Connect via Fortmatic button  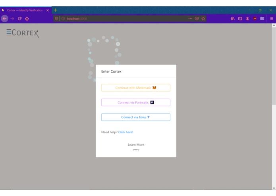[x=136, y=102]
